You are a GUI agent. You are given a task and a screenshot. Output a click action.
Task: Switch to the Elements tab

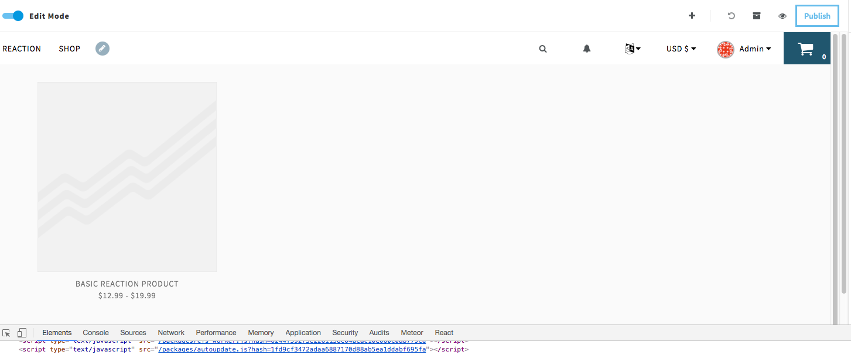[x=57, y=333]
